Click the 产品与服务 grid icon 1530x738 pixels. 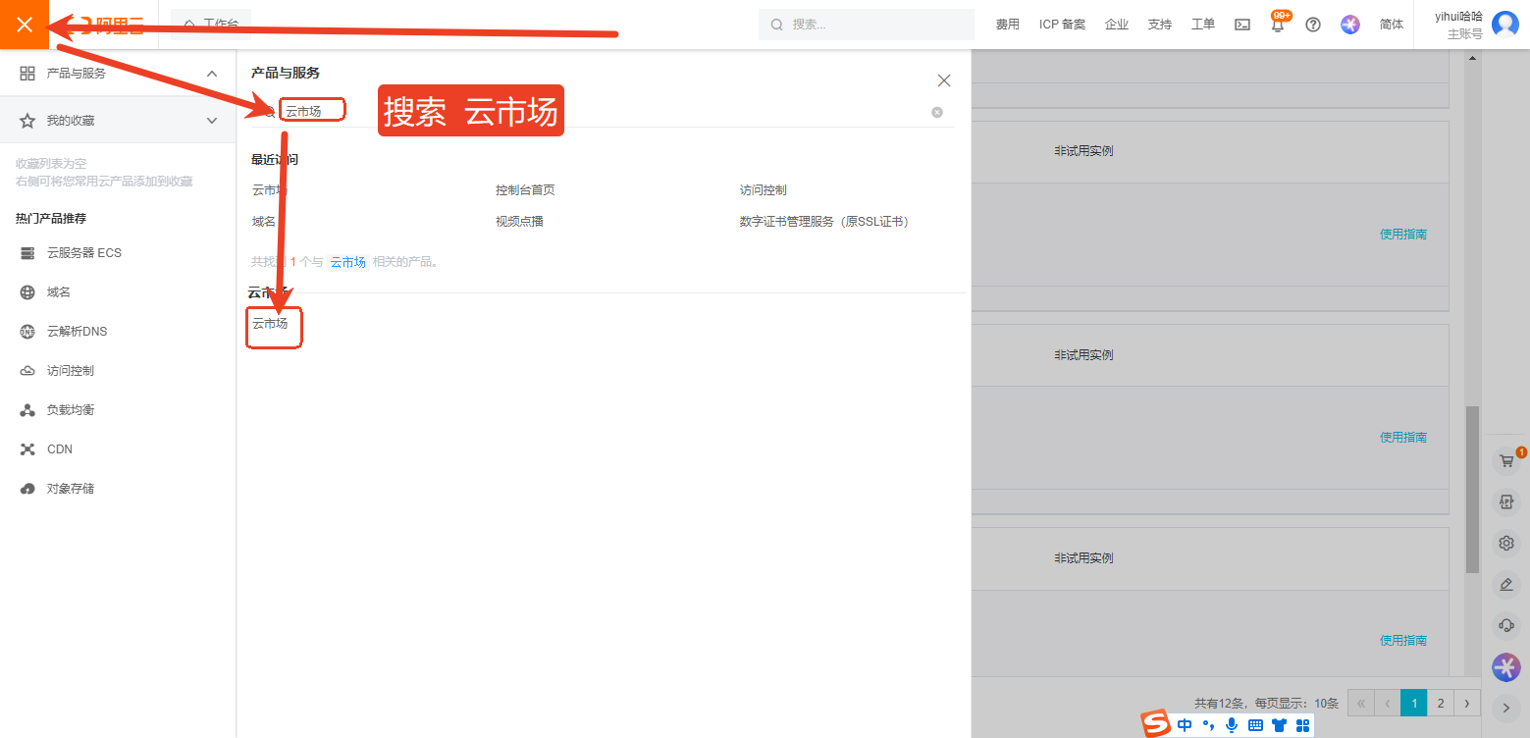pos(27,74)
